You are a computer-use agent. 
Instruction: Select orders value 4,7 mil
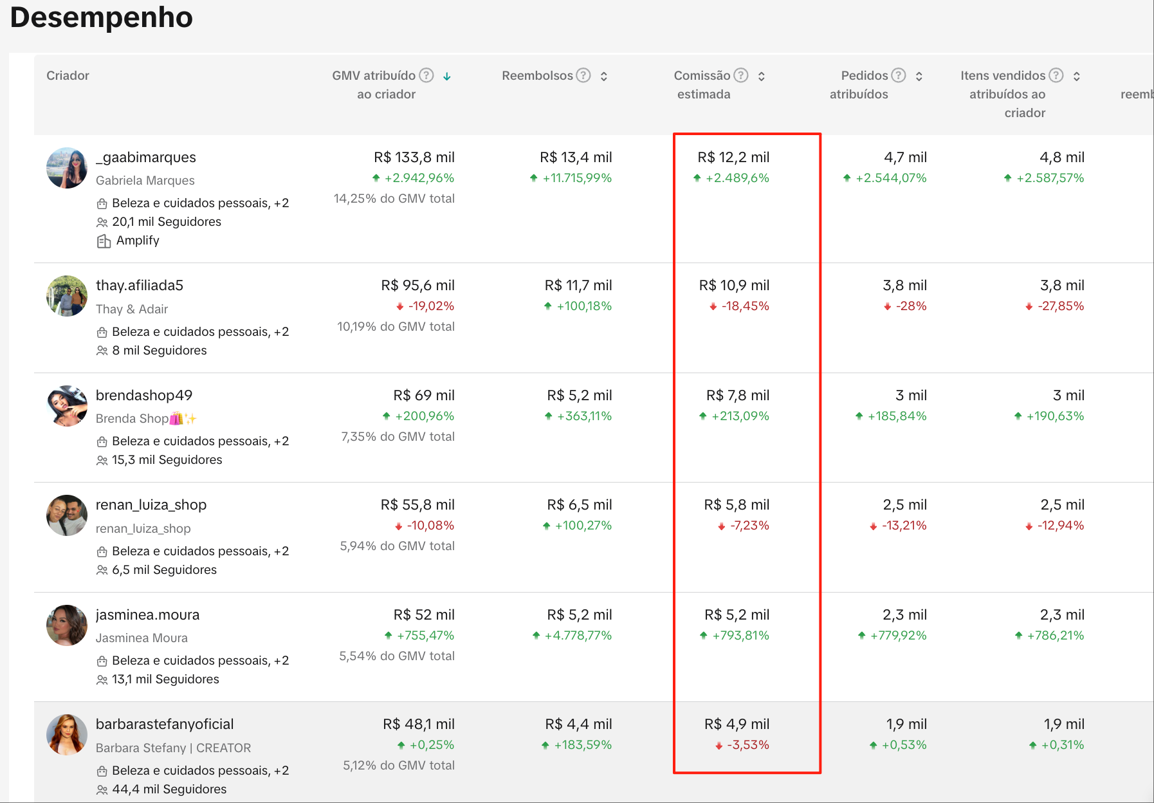click(x=905, y=158)
